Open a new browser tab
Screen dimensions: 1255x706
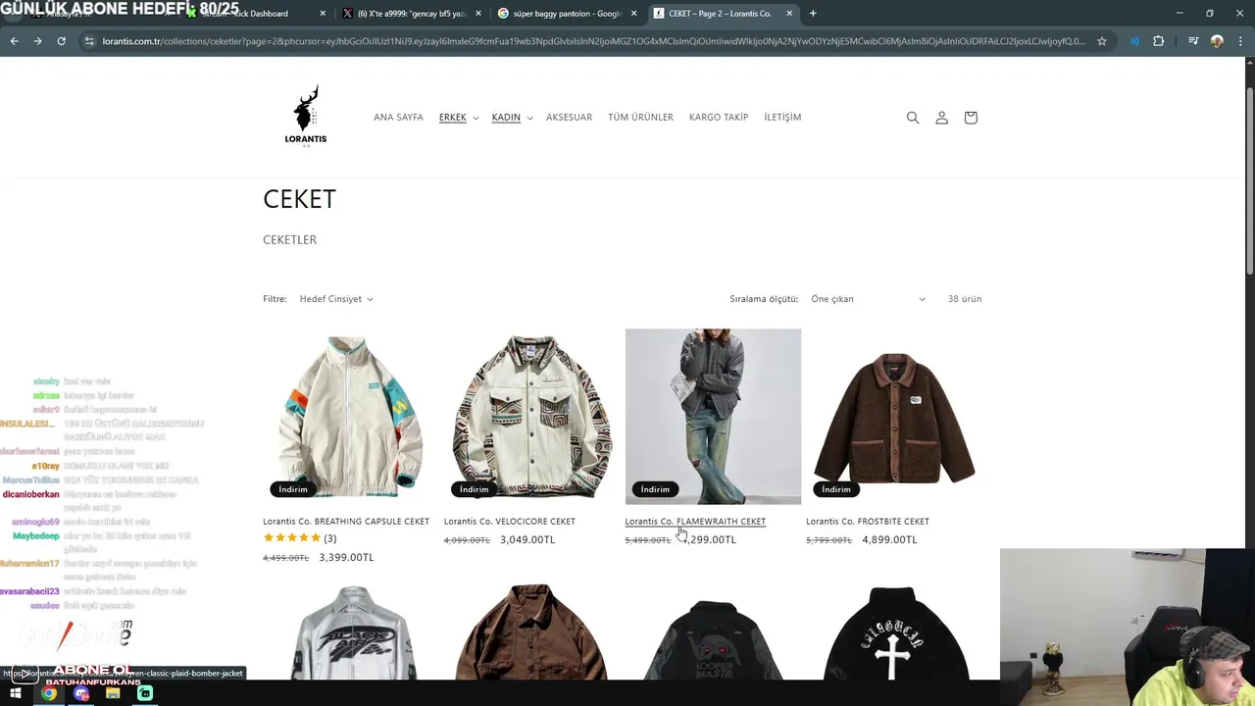tap(813, 14)
